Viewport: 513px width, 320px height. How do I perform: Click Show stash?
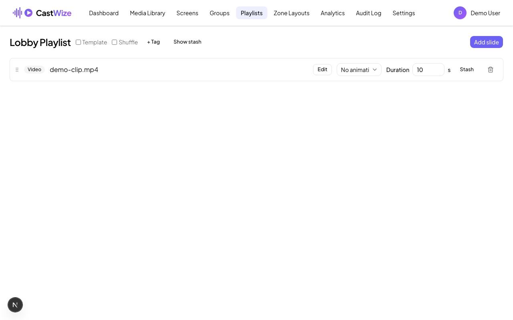[188, 42]
